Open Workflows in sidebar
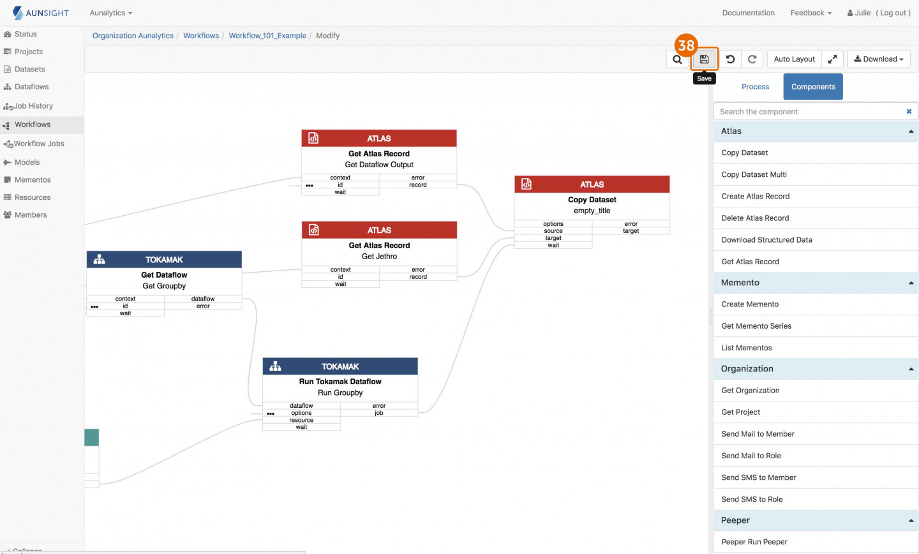Screen dimensions: 919x554 33,125
